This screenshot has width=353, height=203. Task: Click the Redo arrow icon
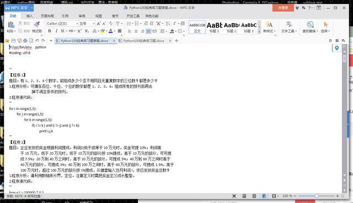43,41
